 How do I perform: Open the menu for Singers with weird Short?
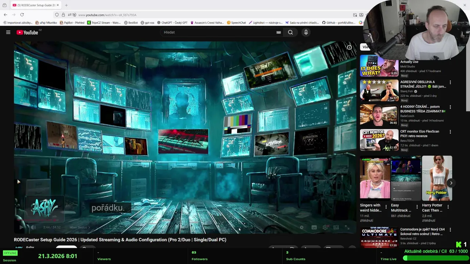tap(386, 207)
